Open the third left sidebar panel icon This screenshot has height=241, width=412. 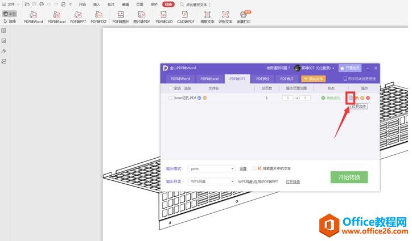tap(3, 51)
